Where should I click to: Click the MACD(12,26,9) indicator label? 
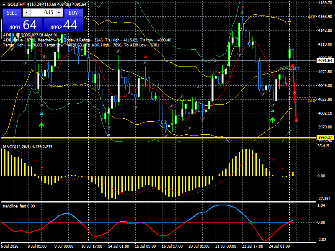pos(28,147)
